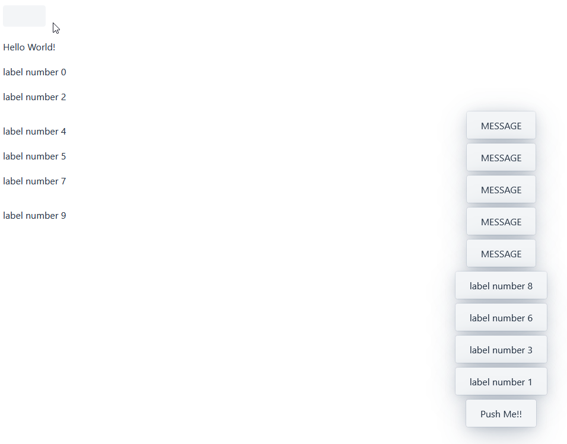567x444 pixels.
Task: Click the label number 2 text
Action: [34, 97]
